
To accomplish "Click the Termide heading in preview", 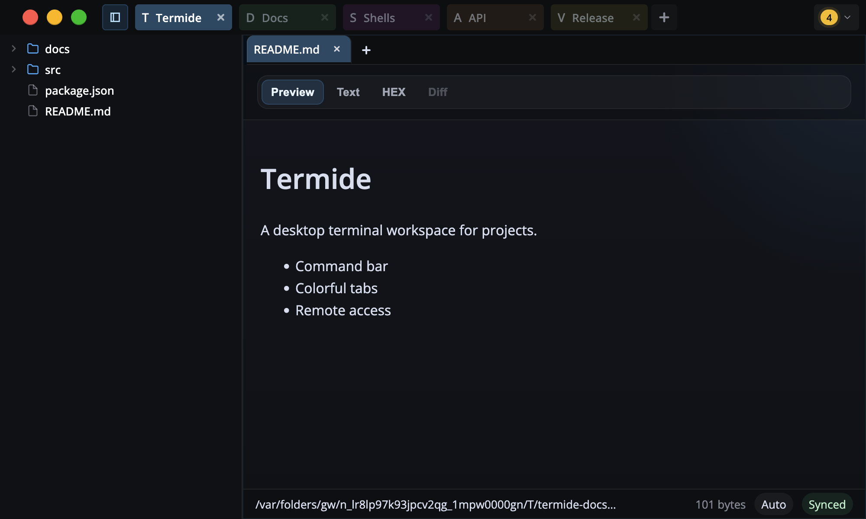I will point(316,179).
